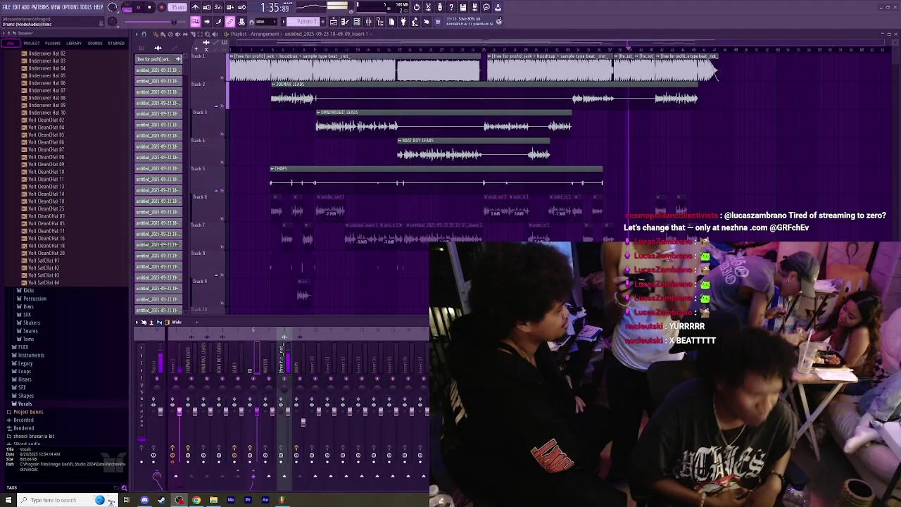Open File Explorer from the taskbar
Image resolution: width=901 pixels, height=507 pixels.
pyautogui.click(x=213, y=500)
